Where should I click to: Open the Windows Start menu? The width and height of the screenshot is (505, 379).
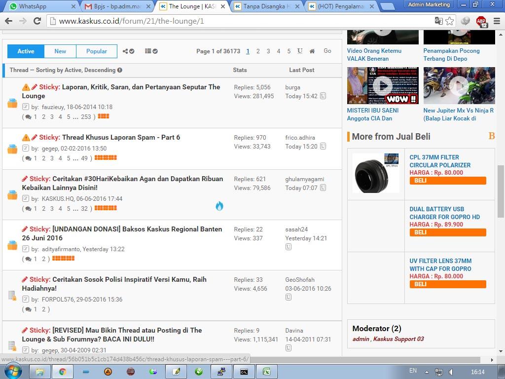click(x=13, y=371)
